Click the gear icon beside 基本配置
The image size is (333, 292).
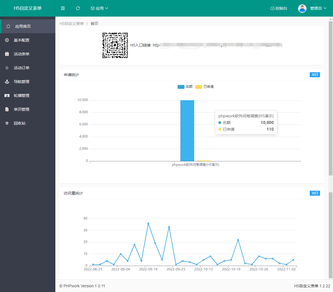7,40
